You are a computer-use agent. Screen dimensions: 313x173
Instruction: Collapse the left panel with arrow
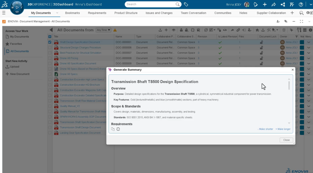point(51,30)
